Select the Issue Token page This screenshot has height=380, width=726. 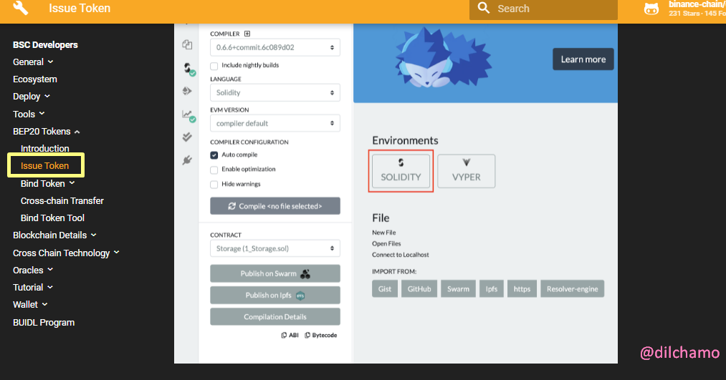point(45,165)
